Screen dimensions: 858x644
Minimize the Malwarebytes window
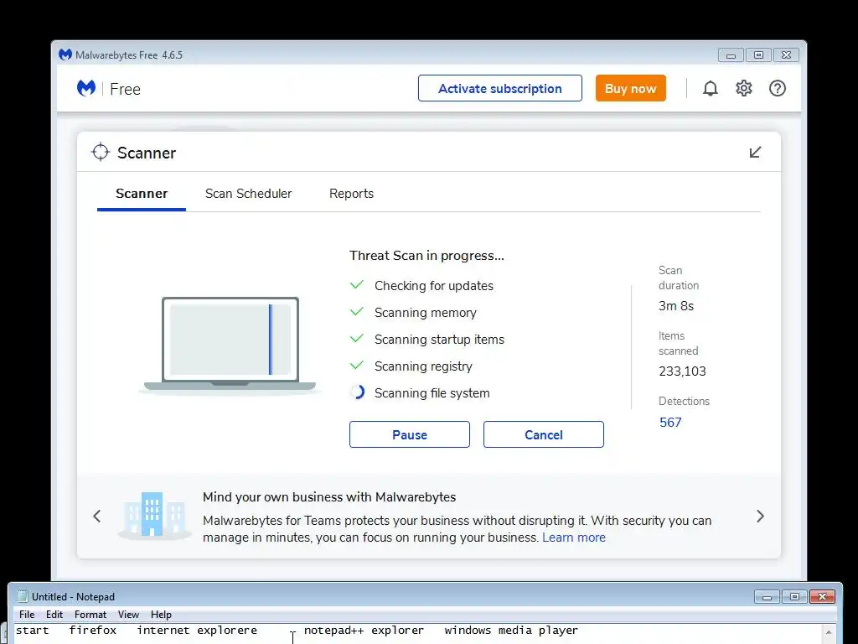(731, 55)
